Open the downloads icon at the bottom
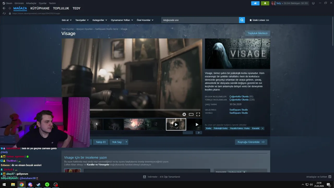This screenshot has height=188, width=334. coord(145,177)
